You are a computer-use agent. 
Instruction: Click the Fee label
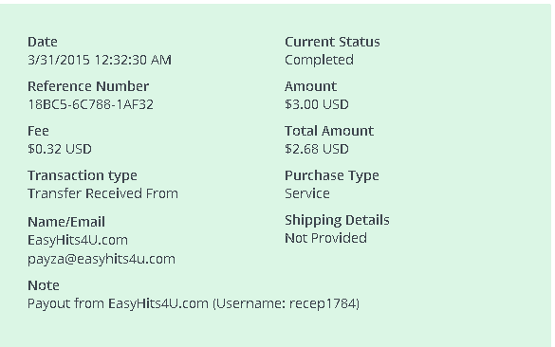[x=38, y=131]
